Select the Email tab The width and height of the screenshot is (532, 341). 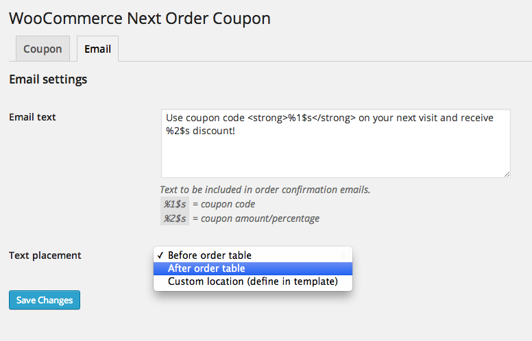[97, 49]
